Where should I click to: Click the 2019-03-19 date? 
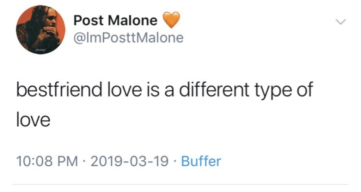click(x=129, y=161)
